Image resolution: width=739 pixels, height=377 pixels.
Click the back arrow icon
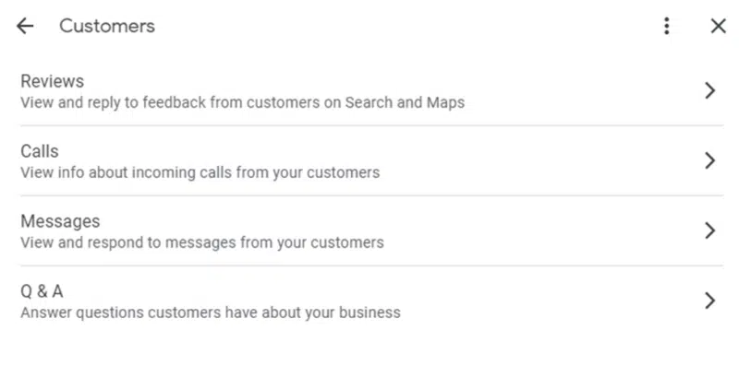coord(25,27)
